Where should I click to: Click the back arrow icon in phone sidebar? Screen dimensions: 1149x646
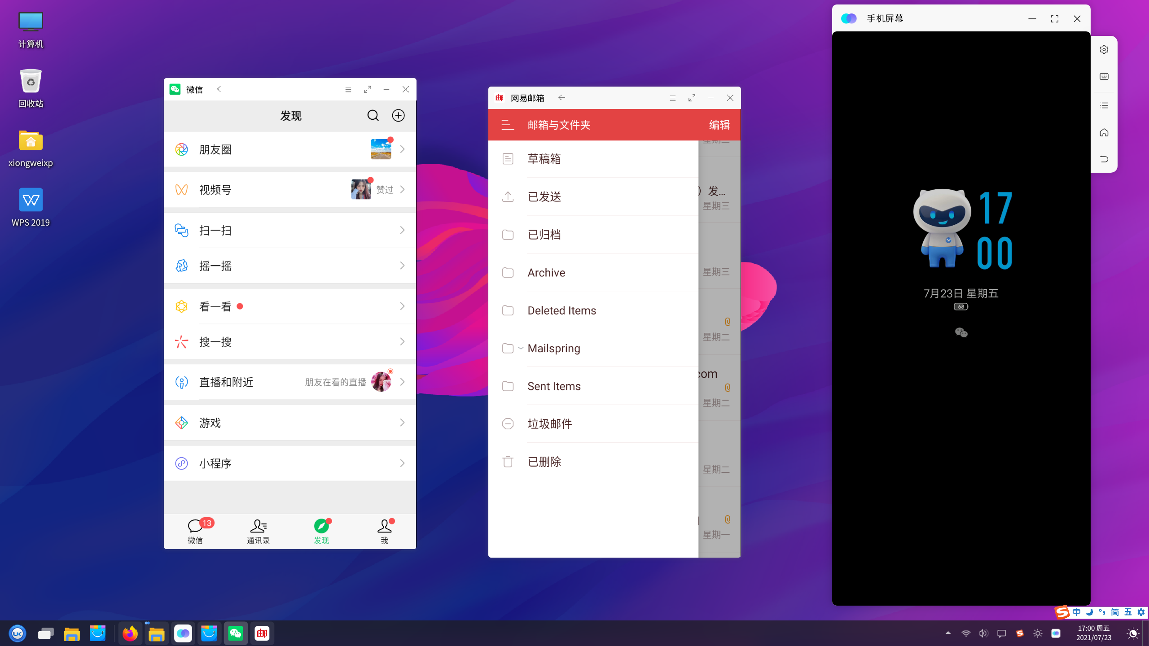1104,159
